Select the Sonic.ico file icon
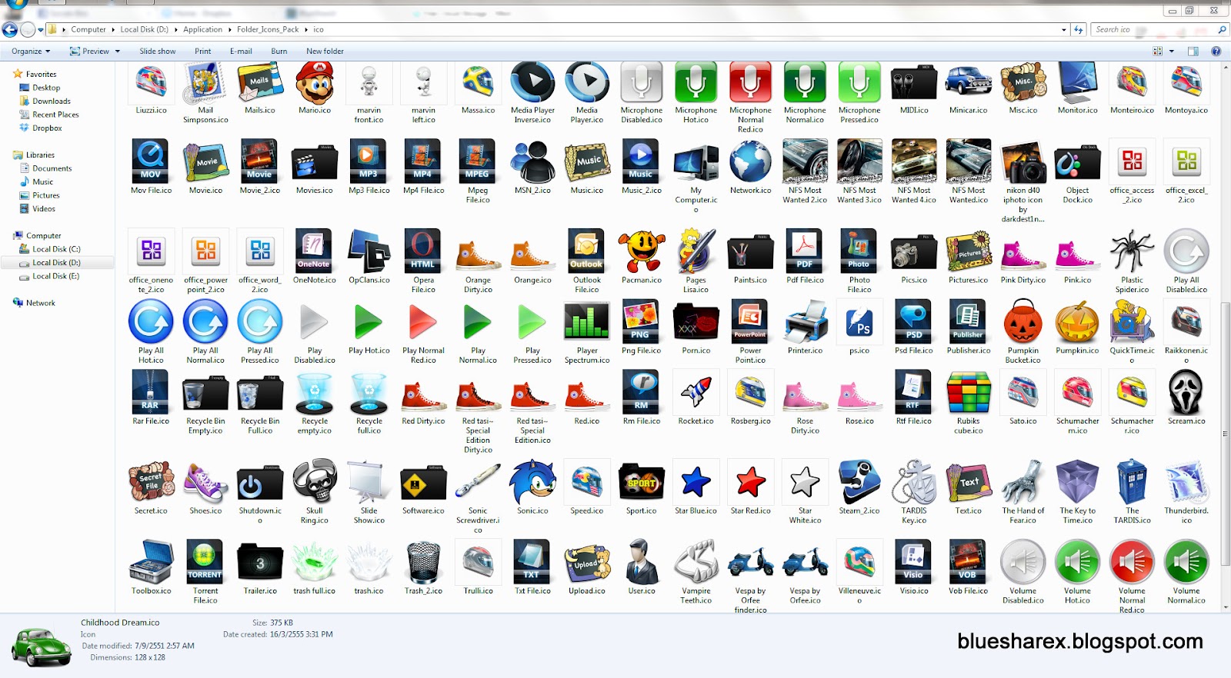Screen dimensions: 1231x678 coord(532,482)
